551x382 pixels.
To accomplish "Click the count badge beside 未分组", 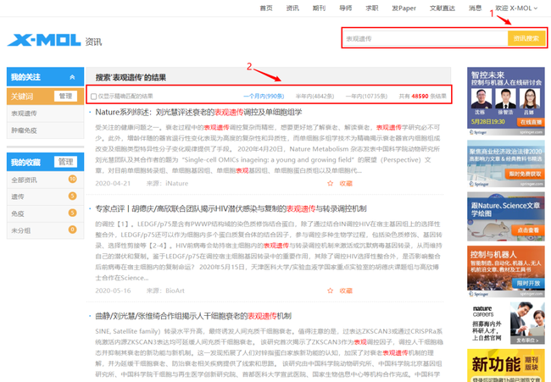I will click(x=72, y=230).
